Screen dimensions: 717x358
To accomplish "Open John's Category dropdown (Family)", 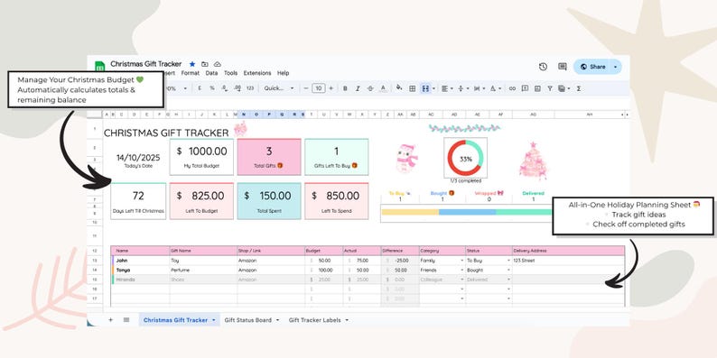I will pyautogui.click(x=461, y=261).
